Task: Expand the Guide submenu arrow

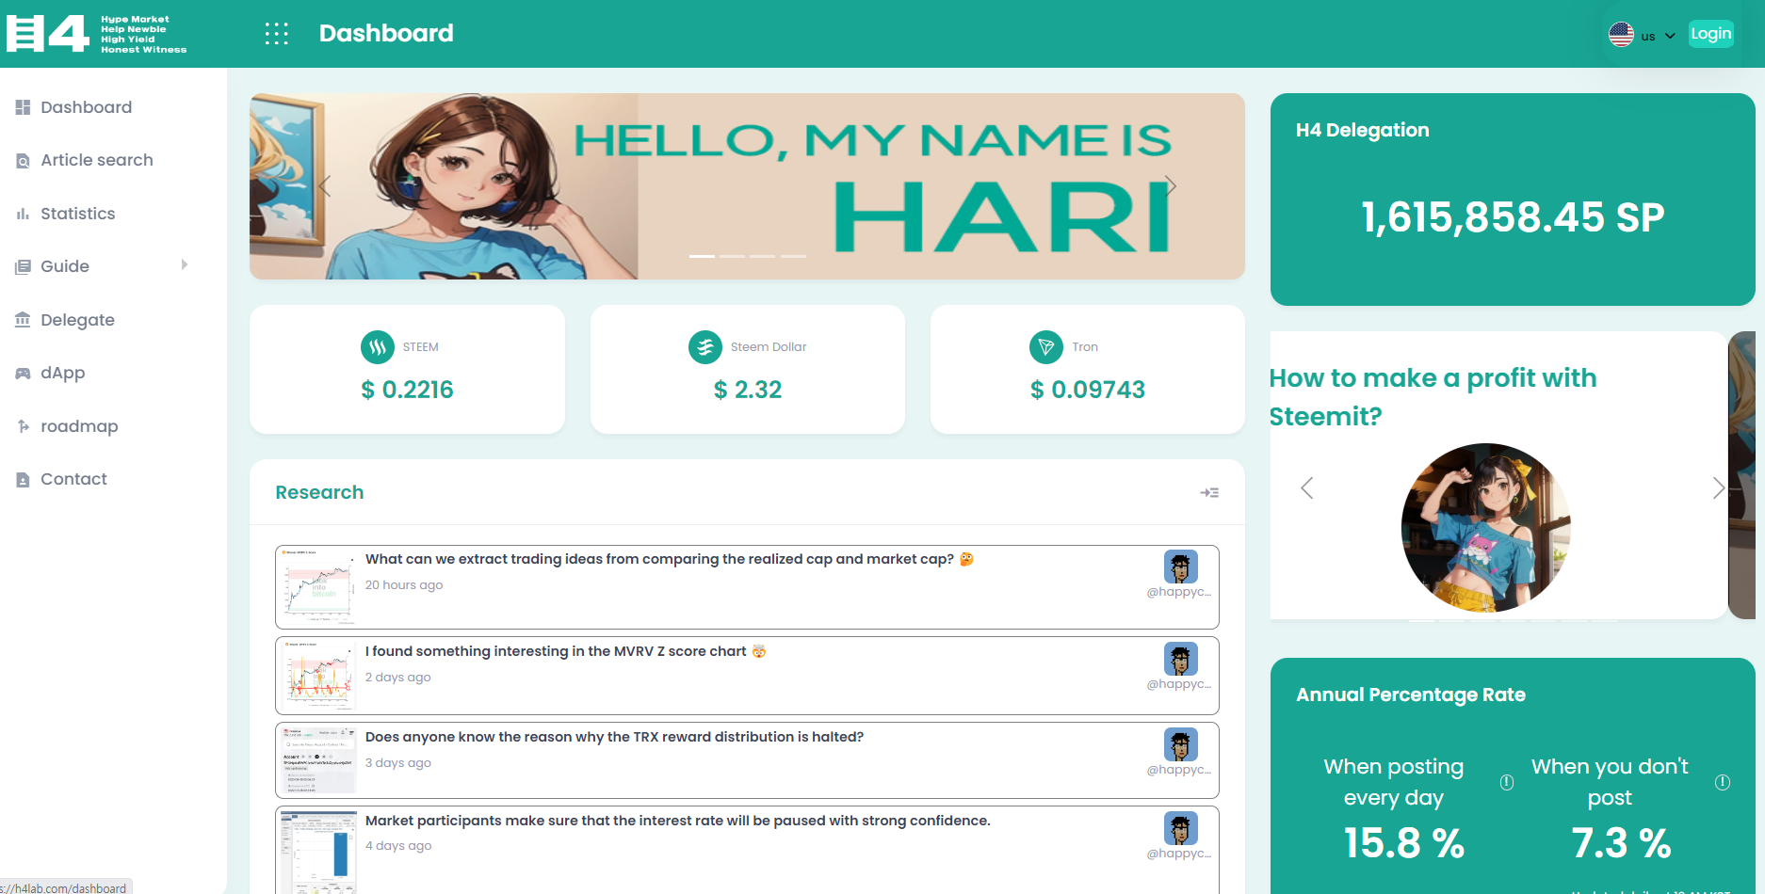Action: pos(185,265)
